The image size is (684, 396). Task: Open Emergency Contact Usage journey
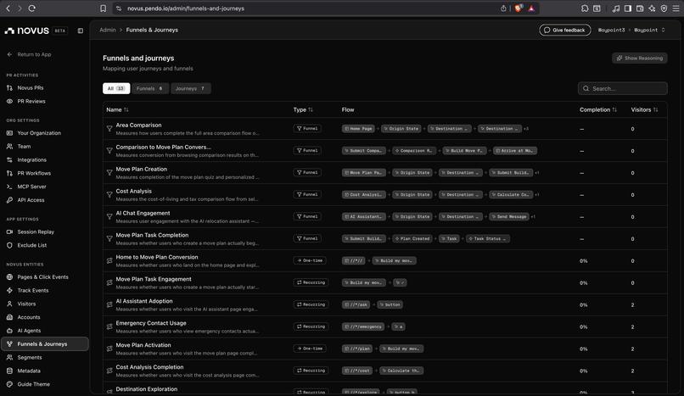coord(384,326)
